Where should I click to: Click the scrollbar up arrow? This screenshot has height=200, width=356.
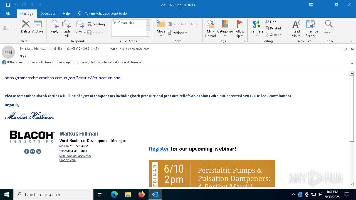(x=352, y=73)
